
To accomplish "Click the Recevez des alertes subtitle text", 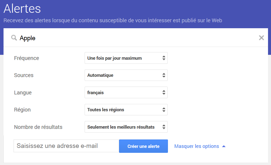I will [x=113, y=20].
